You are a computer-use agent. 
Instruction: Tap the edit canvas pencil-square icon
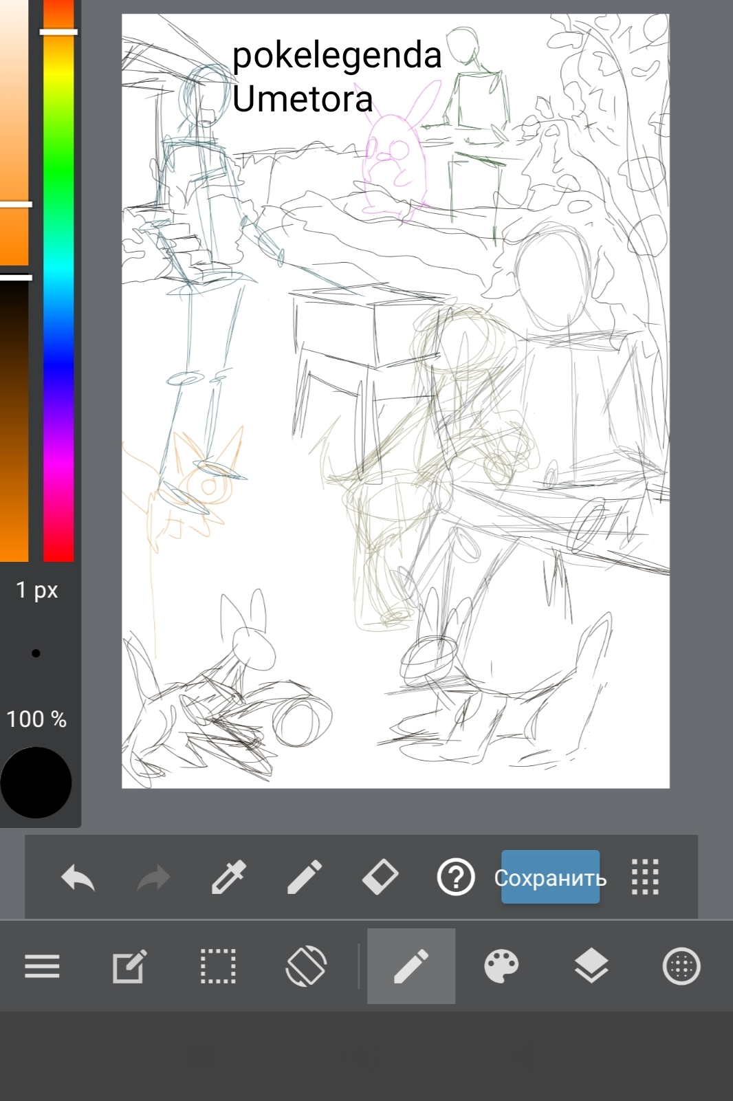point(130,966)
